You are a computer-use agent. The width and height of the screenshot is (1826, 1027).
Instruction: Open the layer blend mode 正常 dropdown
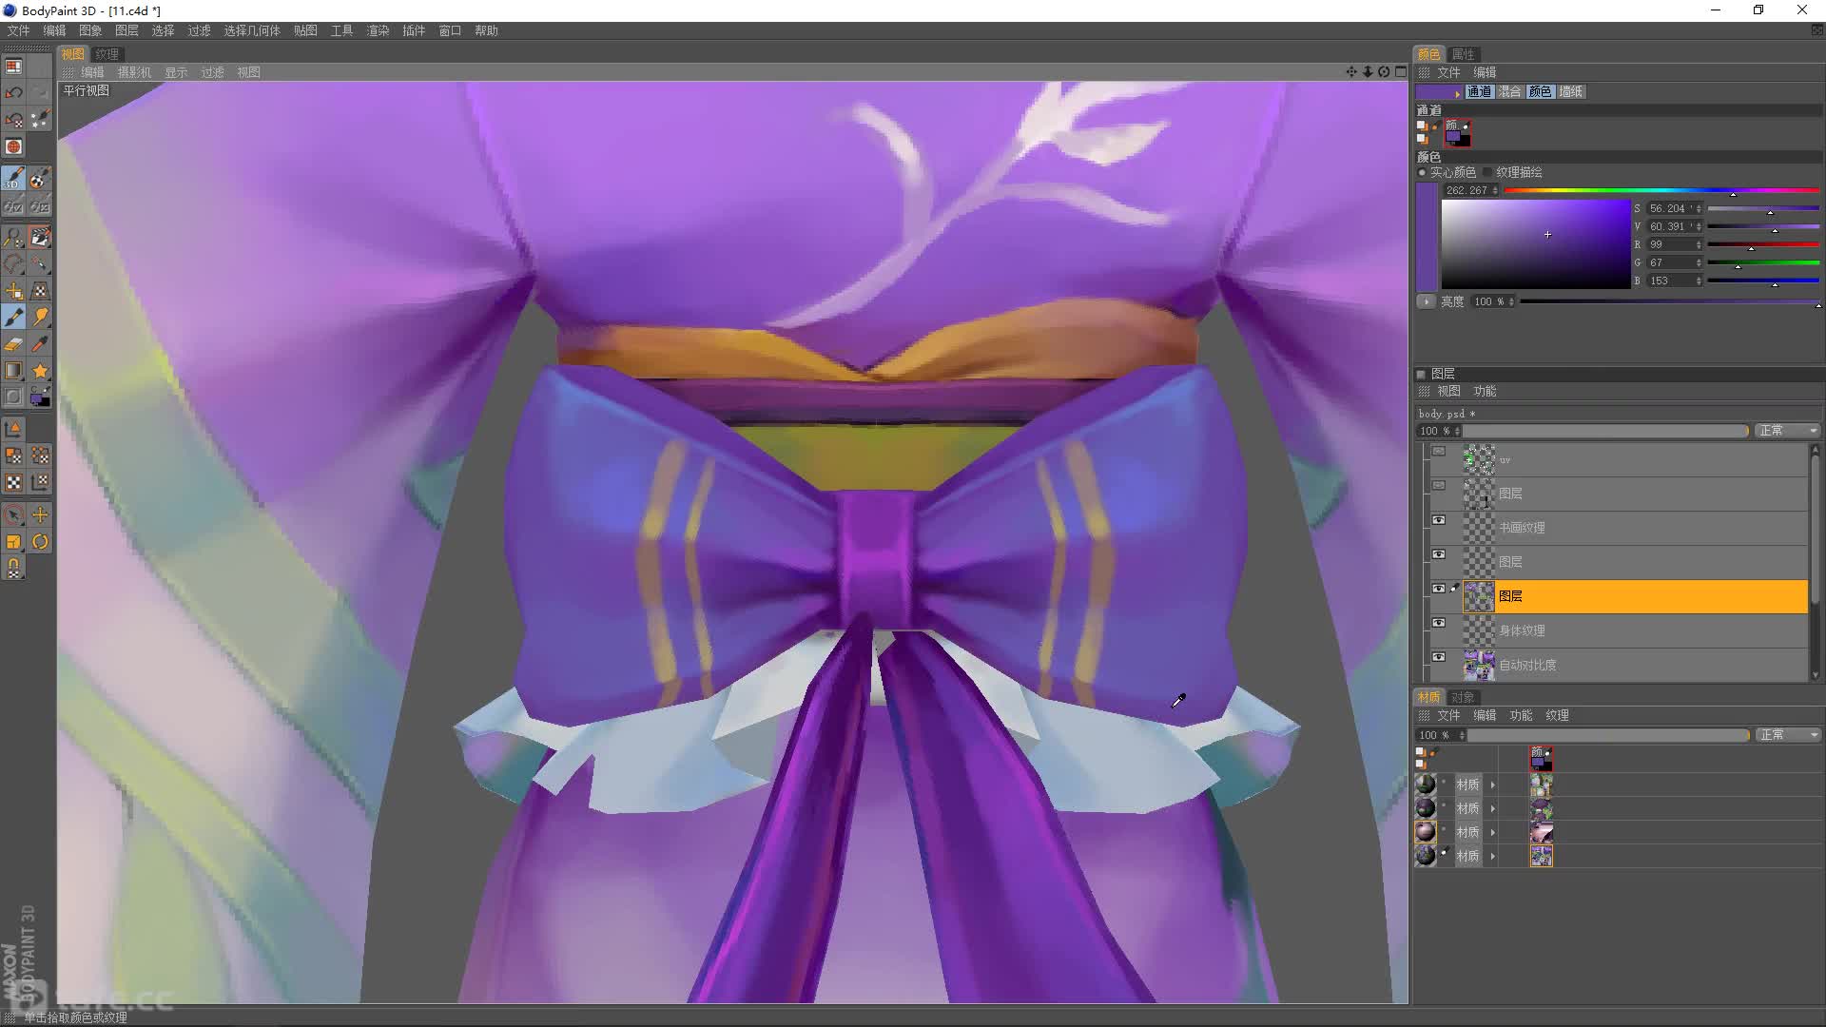coord(1786,431)
